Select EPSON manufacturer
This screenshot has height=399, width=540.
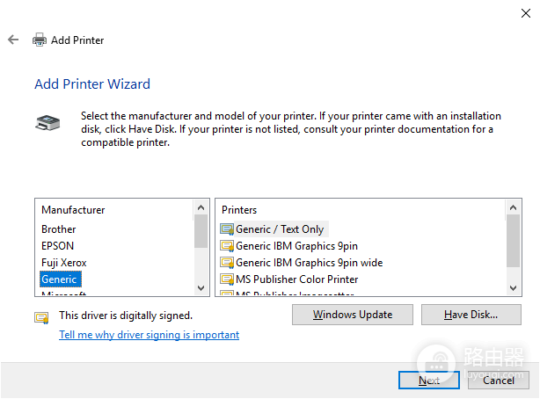[57, 246]
